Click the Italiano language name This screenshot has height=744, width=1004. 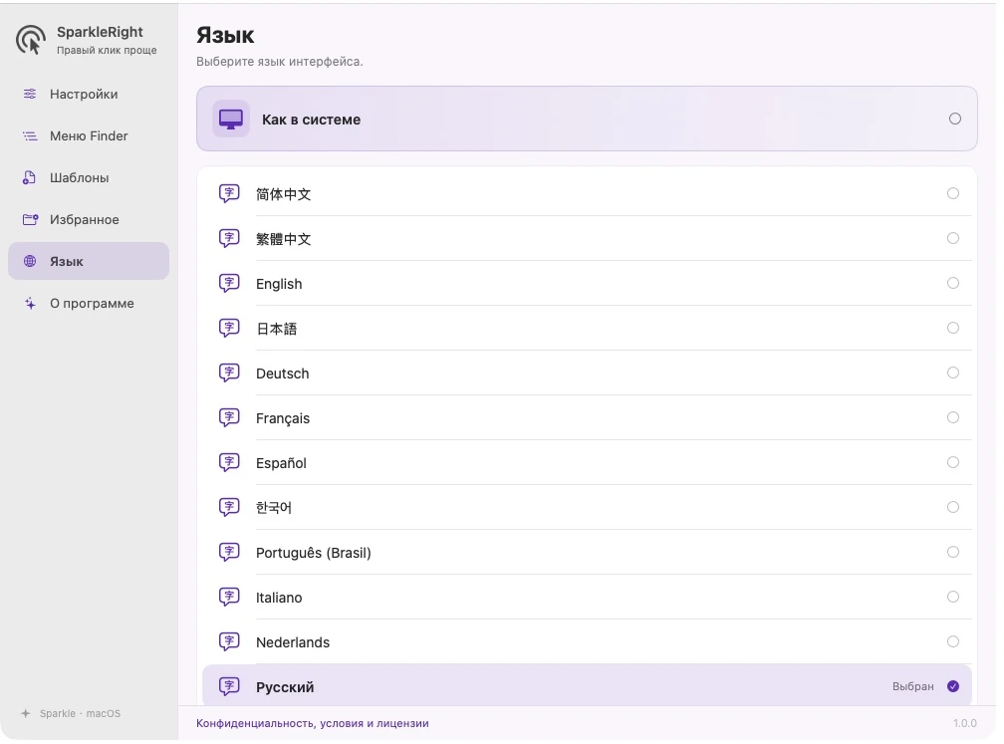(279, 598)
